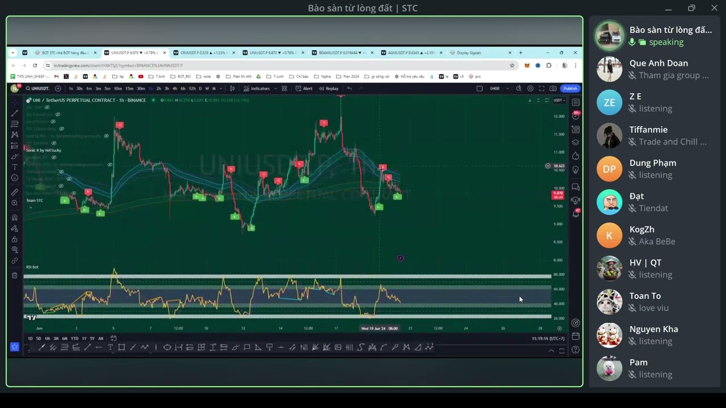
Task: Create an Alert
Action: pos(304,88)
